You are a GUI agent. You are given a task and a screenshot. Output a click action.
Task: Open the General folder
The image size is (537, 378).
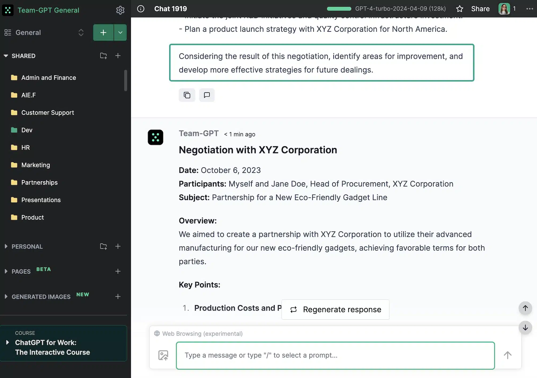[x=28, y=32]
